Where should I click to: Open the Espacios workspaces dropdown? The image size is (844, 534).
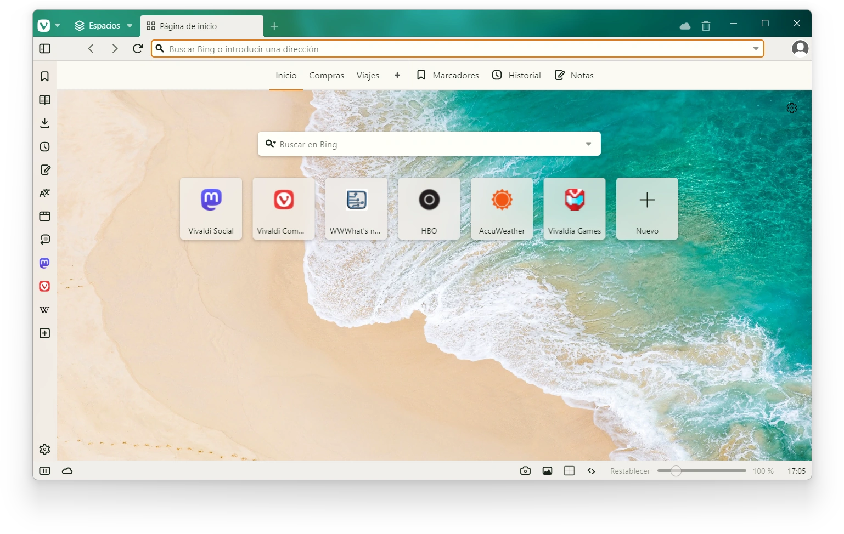(104, 26)
